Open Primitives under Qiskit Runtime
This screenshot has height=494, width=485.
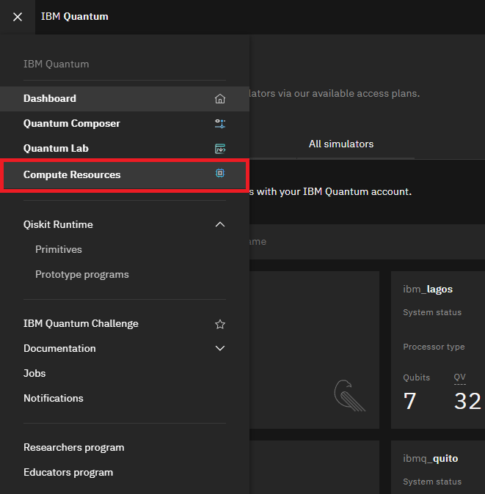click(x=59, y=250)
